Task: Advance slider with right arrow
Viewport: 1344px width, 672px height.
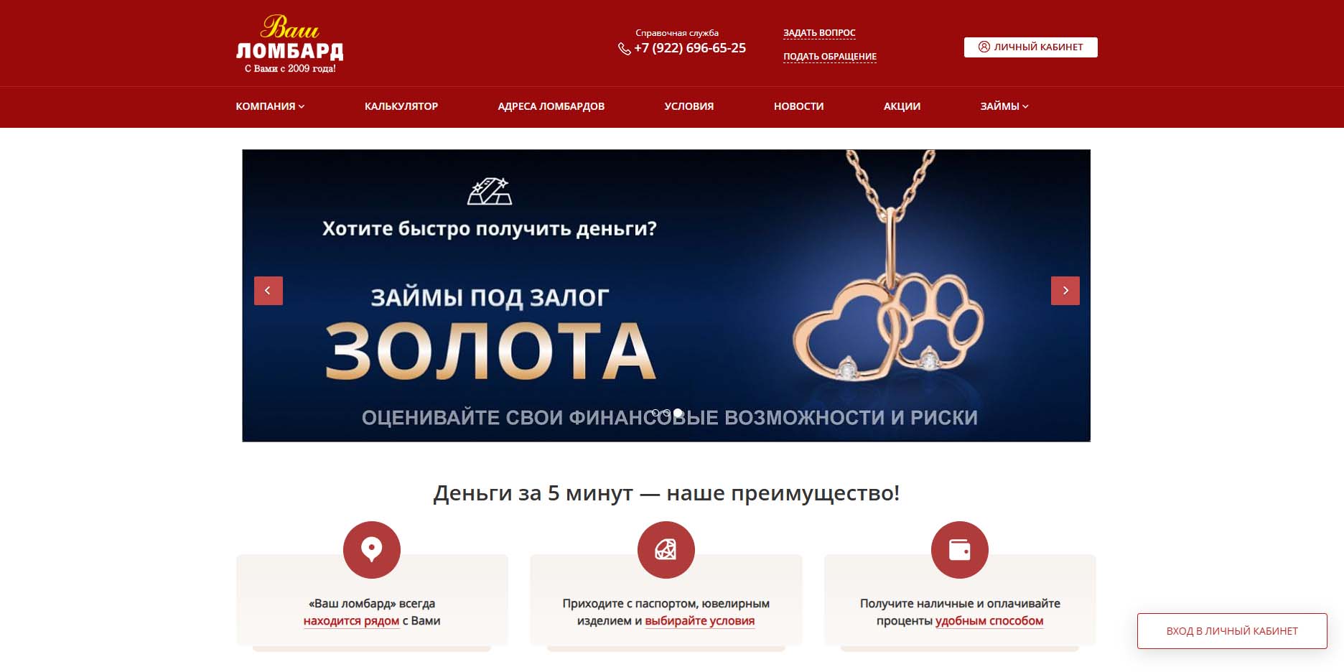Action: [x=1065, y=291]
